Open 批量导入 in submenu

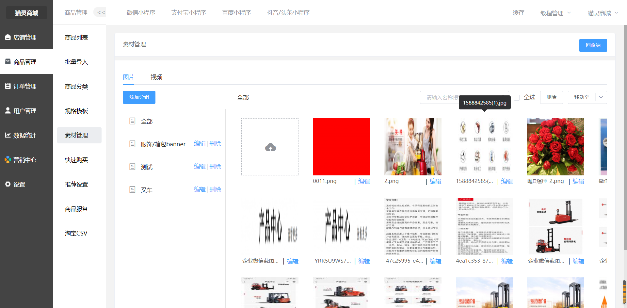tap(76, 62)
